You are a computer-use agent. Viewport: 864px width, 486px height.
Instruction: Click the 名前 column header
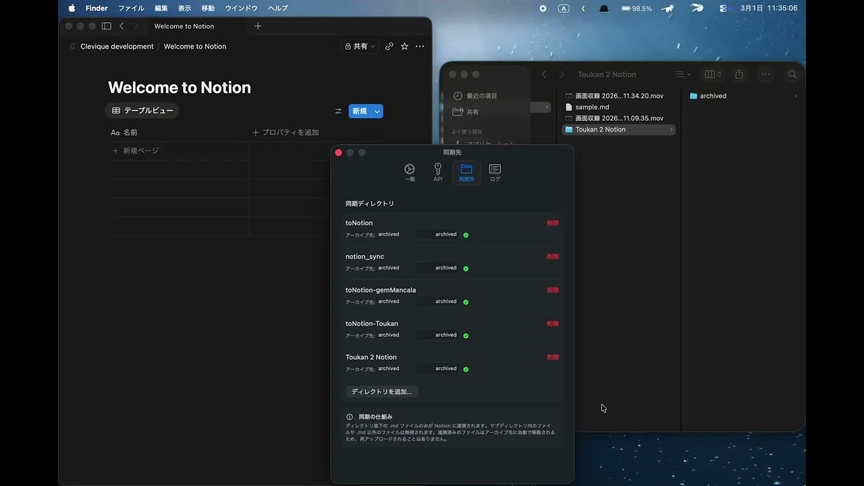click(124, 132)
